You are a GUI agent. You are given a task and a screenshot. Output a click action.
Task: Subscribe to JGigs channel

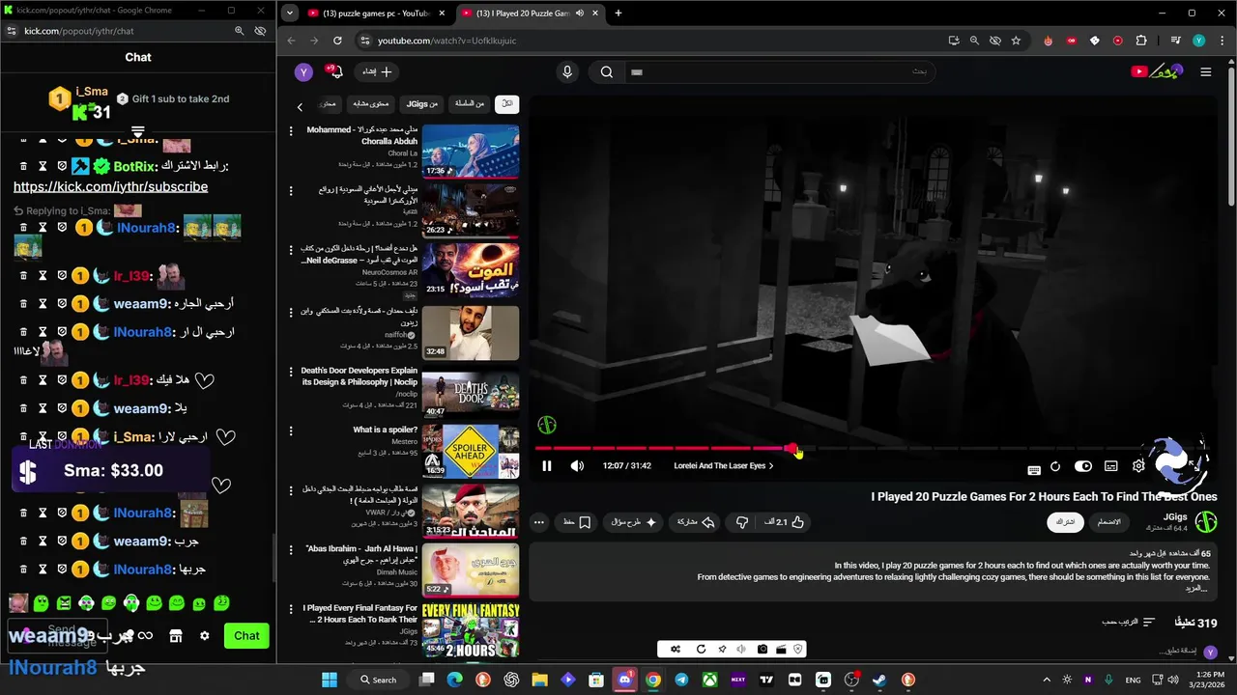click(x=1065, y=522)
